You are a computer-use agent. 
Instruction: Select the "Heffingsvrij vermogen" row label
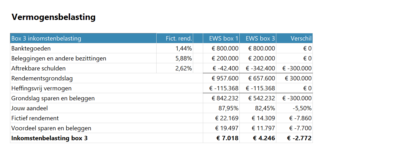(42, 88)
